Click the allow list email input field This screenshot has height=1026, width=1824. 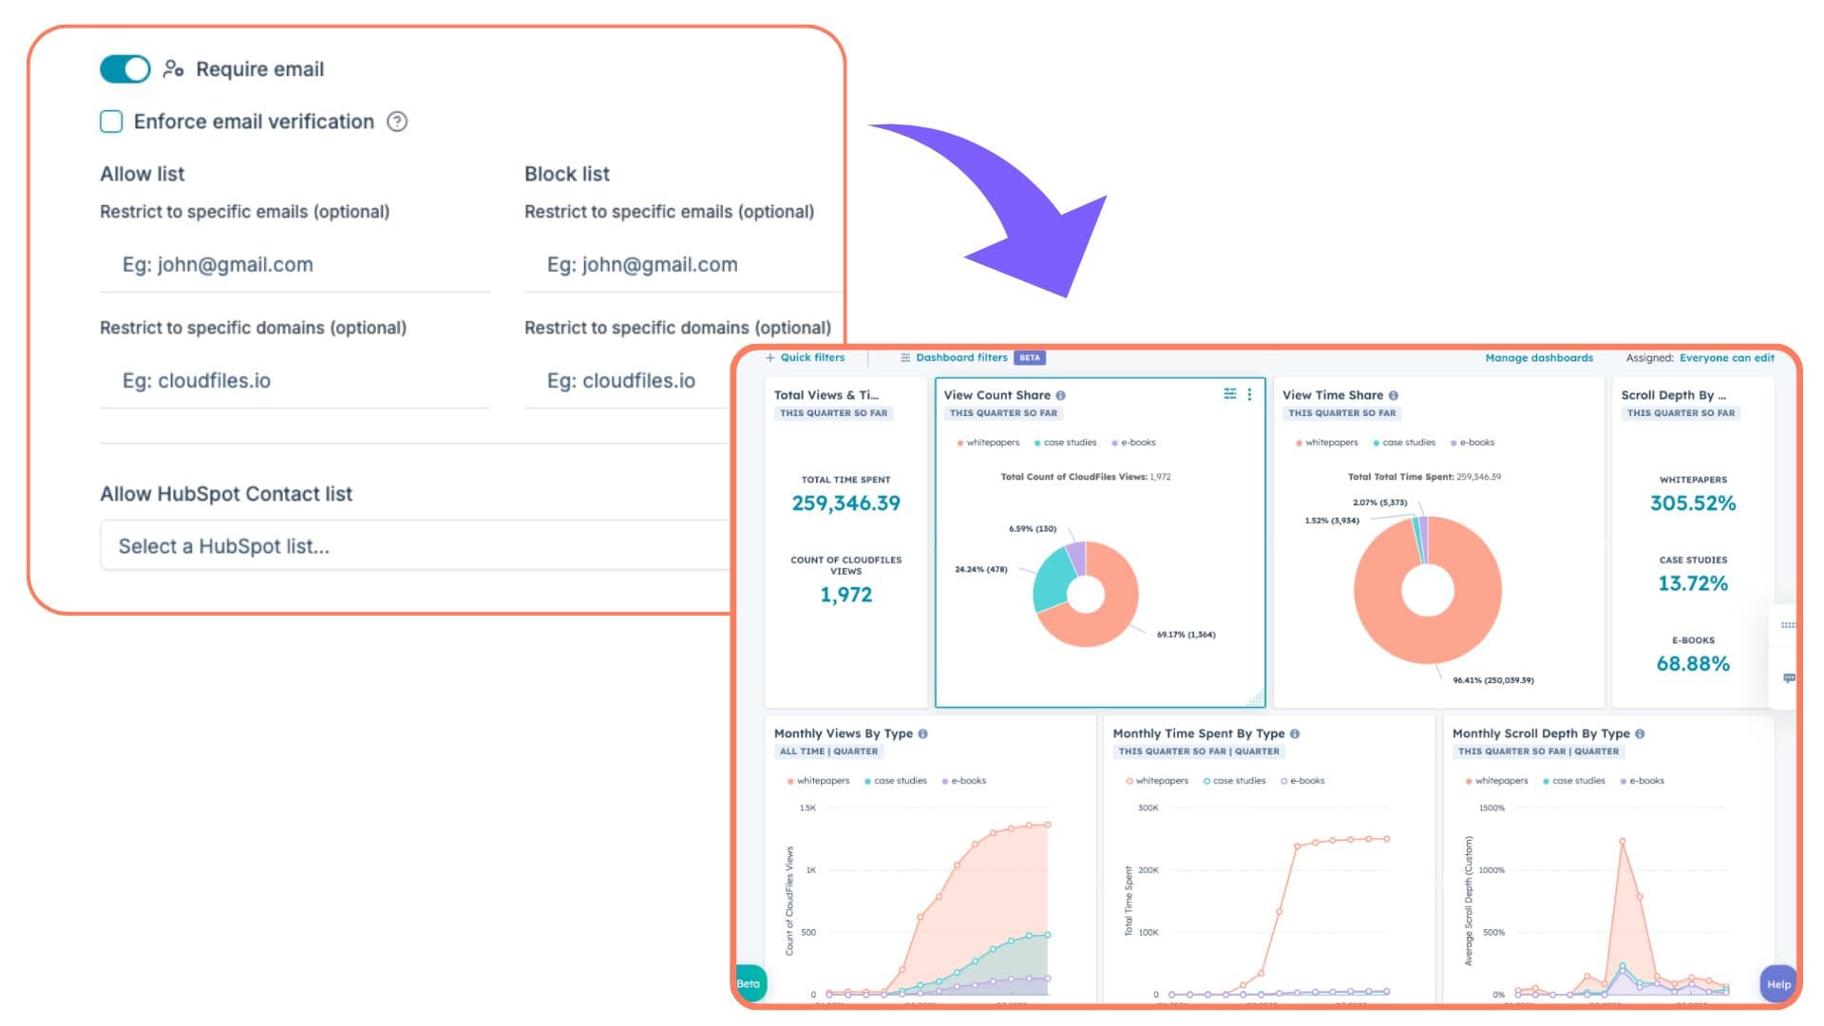[x=294, y=265]
